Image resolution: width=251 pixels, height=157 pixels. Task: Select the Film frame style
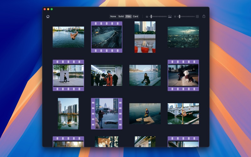(x=128, y=16)
